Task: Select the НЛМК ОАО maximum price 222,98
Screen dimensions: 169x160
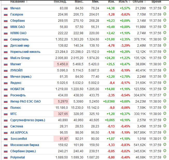Action: [x=78, y=33]
